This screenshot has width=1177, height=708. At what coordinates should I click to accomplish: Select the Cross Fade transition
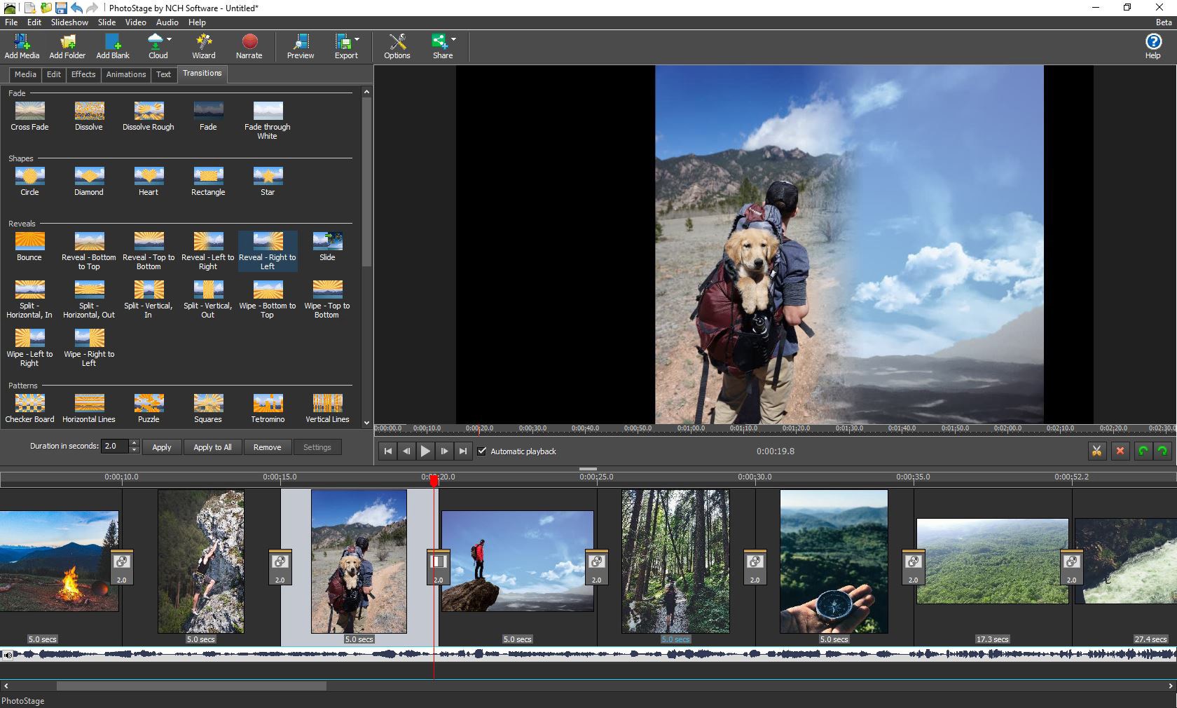pos(29,112)
